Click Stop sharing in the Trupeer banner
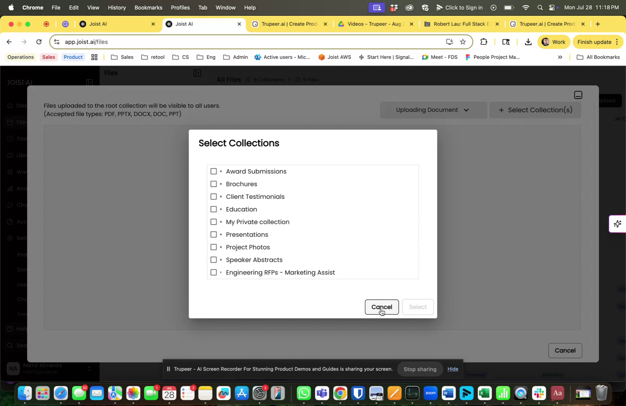 [420, 369]
